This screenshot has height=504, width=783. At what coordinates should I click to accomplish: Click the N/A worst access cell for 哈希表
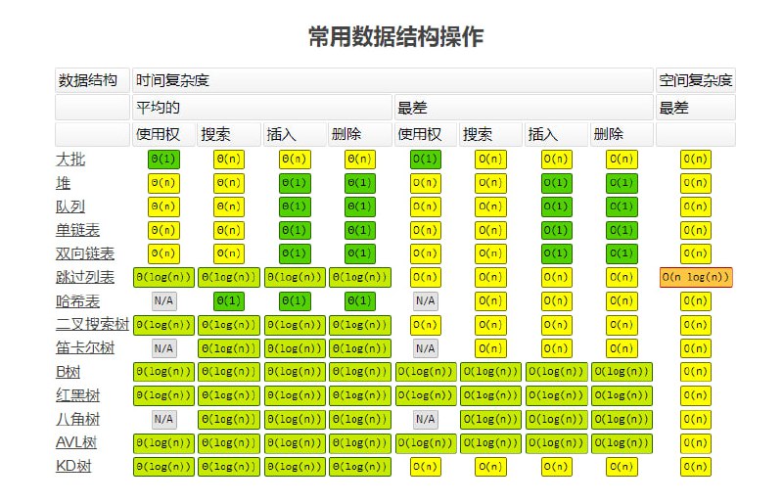[x=426, y=301]
